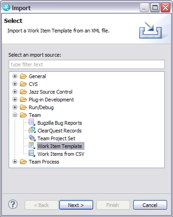This screenshot has height=217, width=173.
Task: Select Plug-in Development in the tree
Action: (x=51, y=100)
